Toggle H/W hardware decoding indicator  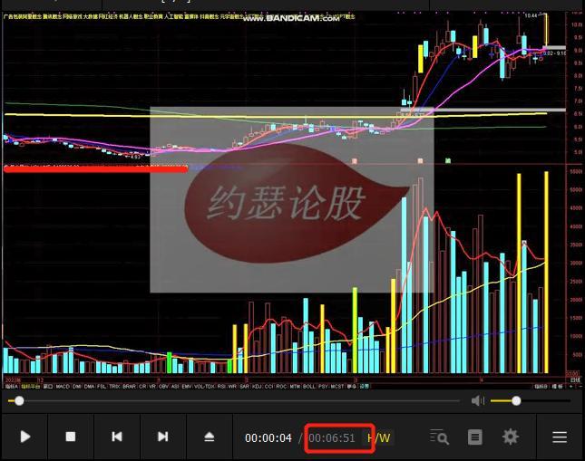379,438
